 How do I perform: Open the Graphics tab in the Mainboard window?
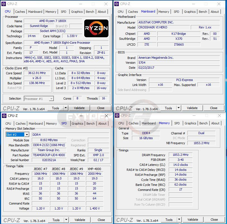pyautogui.click(x=190, y=12)
